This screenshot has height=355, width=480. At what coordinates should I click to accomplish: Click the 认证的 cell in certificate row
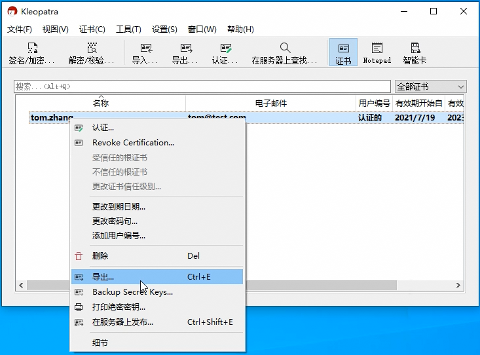pyautogui.click(x=370, y=118)
